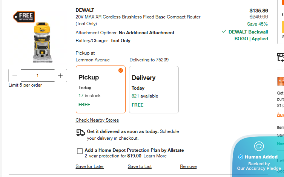Click Save to List
This screenshot has width=284, height=177.
click(140, 166)
